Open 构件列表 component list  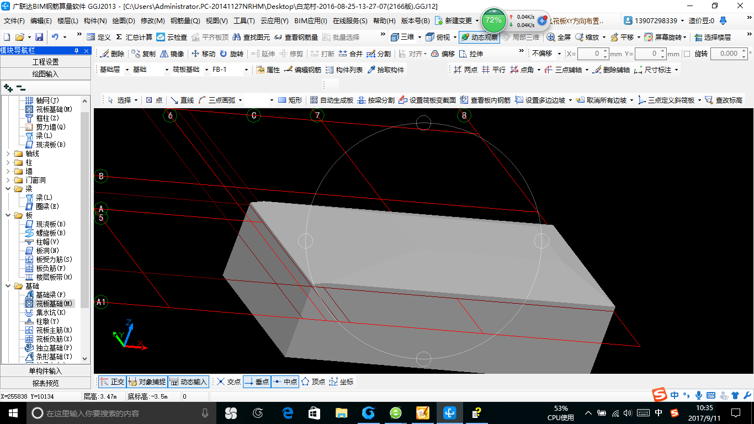(344, 70)
